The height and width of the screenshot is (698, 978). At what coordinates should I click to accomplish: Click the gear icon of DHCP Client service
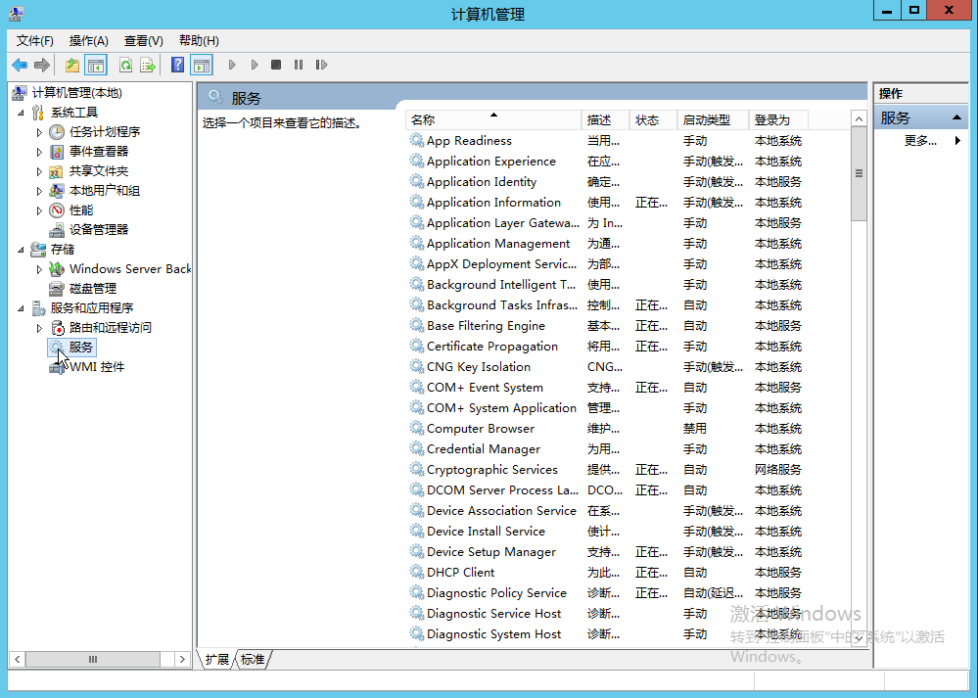[x=417, y=572]
